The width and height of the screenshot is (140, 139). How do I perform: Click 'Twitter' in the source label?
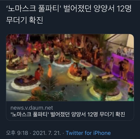coord(74,133)
